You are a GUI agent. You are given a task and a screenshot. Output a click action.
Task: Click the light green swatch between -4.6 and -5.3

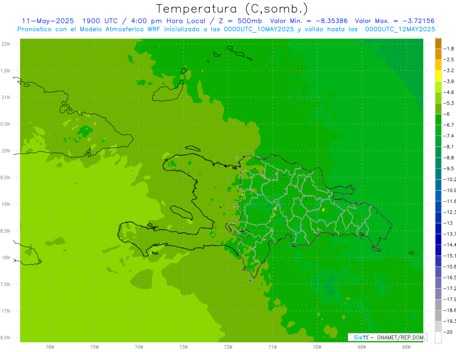pos(438,98)
